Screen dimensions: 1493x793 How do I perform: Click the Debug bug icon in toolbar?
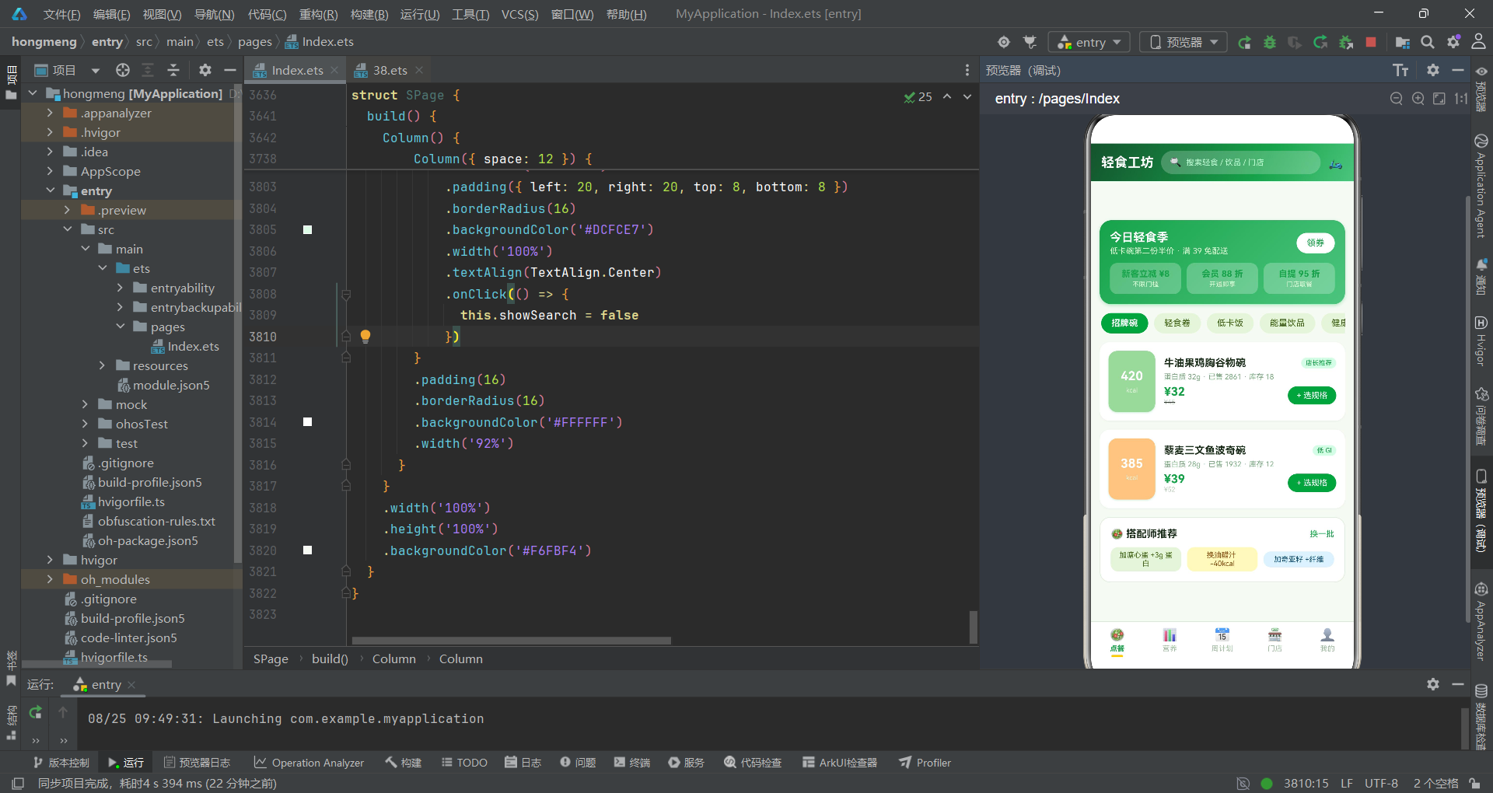point(1270,42)
